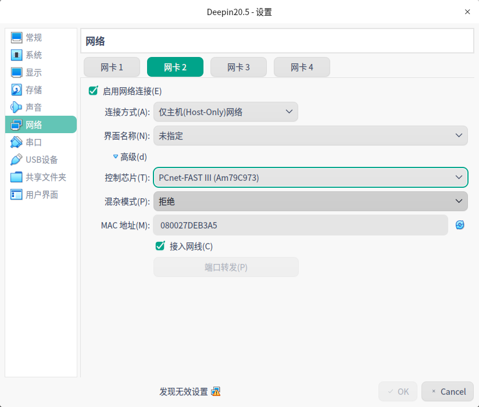Select the 系统 (System) chip icon

16,55
